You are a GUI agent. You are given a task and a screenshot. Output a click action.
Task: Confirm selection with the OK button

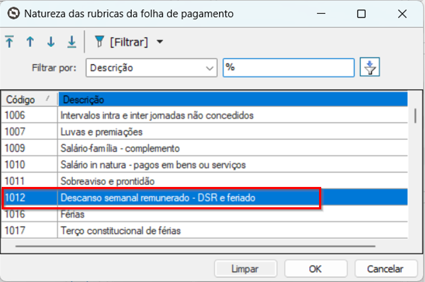(x=315, y=269)
